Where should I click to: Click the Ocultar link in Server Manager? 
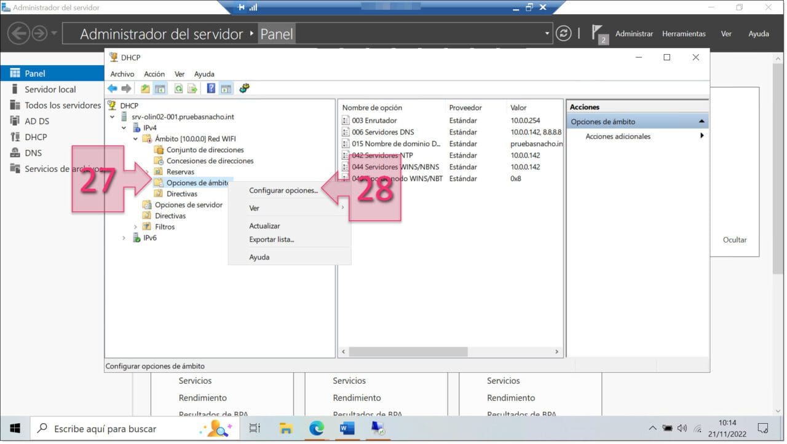(x=734, y=240)
